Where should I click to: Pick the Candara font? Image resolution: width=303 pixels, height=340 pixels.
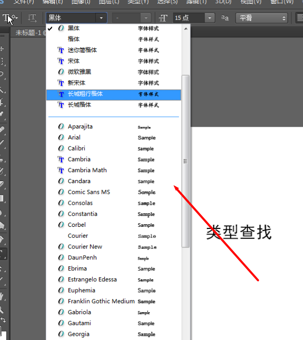click(x=114, y=181)
